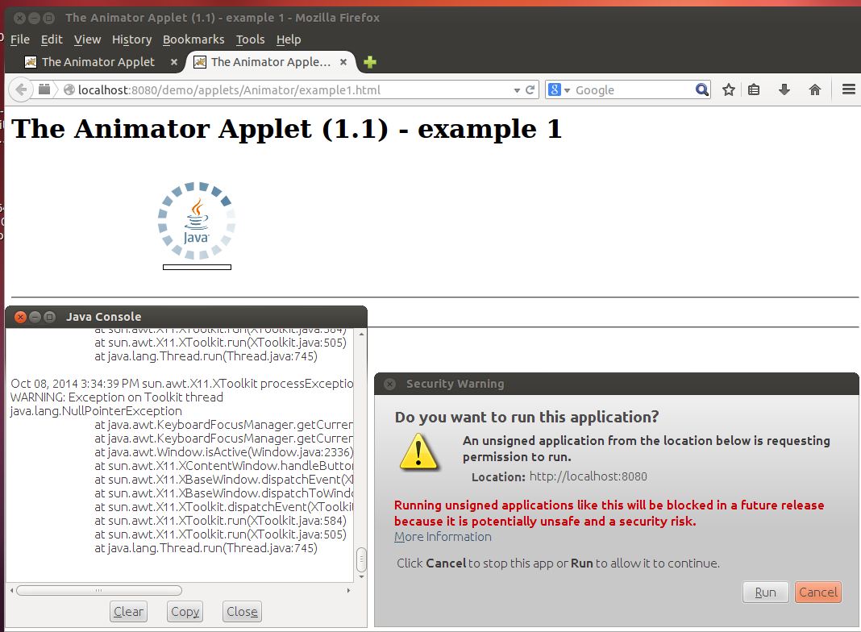Open the History menu
Image resolution: width=861 pixels, height=632 pixels.
pos(131,39)
